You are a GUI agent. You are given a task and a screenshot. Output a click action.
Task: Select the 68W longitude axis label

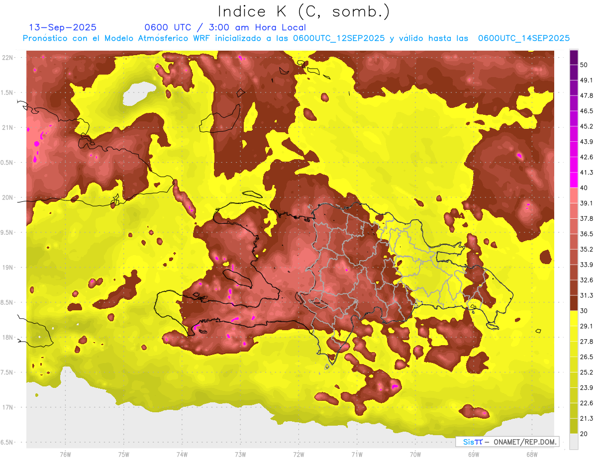[532, 454]
